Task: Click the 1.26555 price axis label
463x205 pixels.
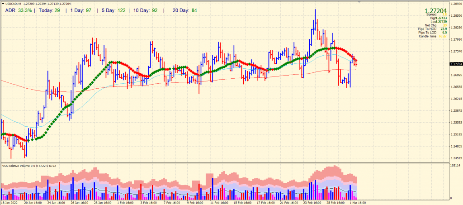Action: [457, 87]
